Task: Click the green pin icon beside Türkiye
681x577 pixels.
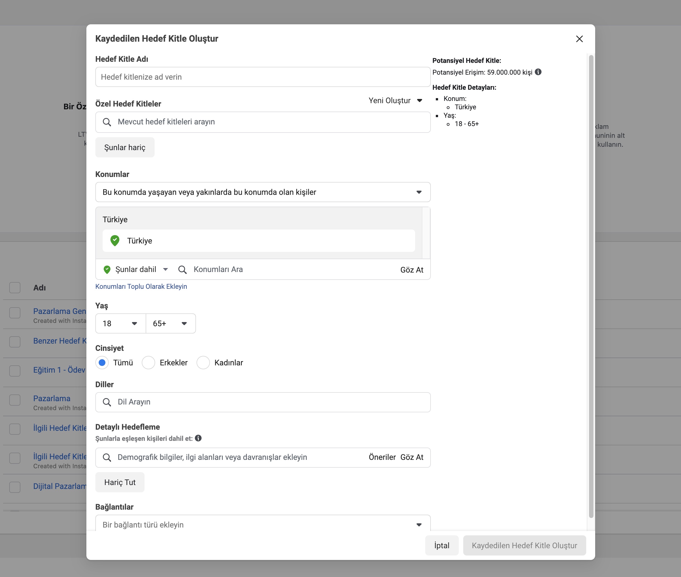Action: click(115, 241)
